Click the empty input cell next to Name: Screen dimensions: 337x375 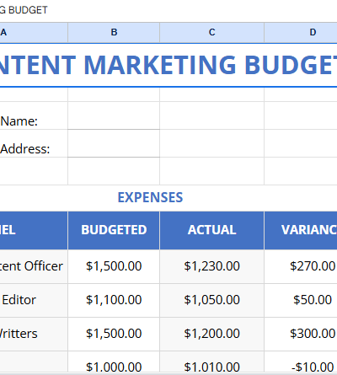tap(114, 115)
